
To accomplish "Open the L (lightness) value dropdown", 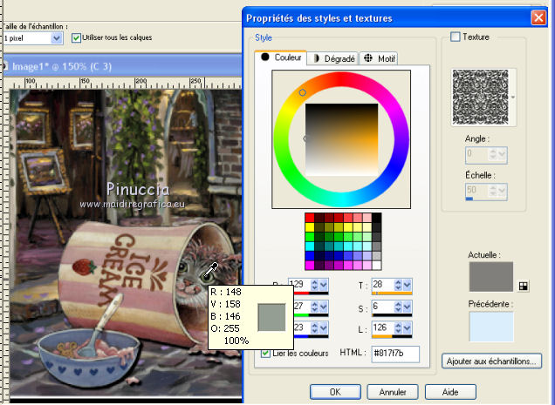I will 408,328.
